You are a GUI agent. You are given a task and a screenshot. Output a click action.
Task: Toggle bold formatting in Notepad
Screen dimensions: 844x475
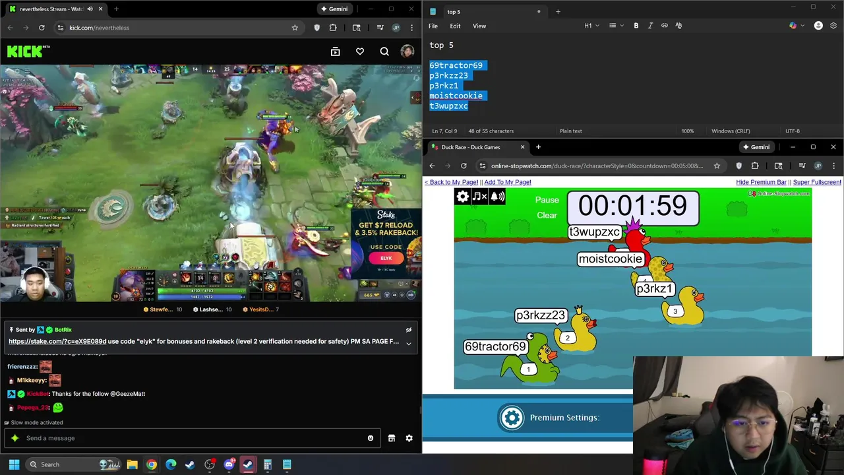[x=636, y=26]
